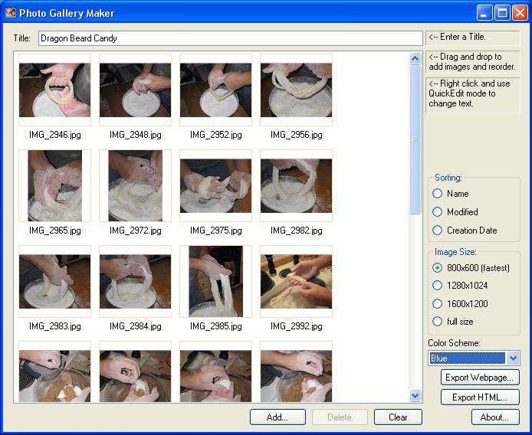The image size is (532, 435).
Task: Click the Clear button
Action: point(398,417)
